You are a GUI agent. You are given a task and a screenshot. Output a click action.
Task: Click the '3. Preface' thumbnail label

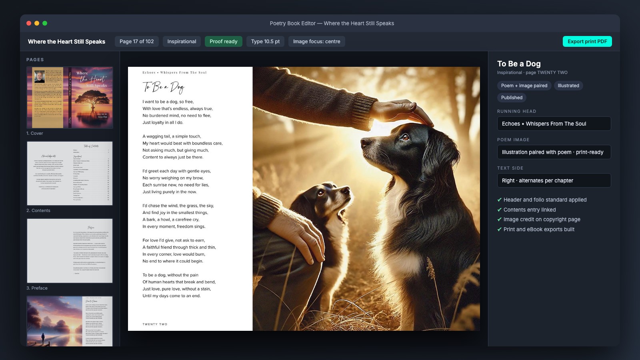[x=37, y=288]
